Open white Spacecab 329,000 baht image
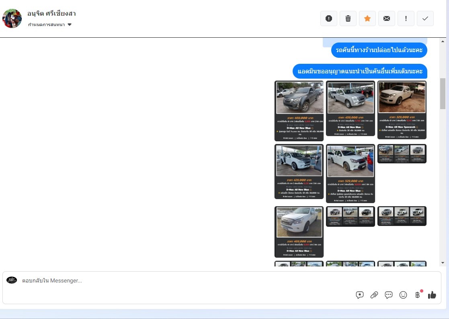This screenshot has height=319, width=449. (x=402, y=110)
